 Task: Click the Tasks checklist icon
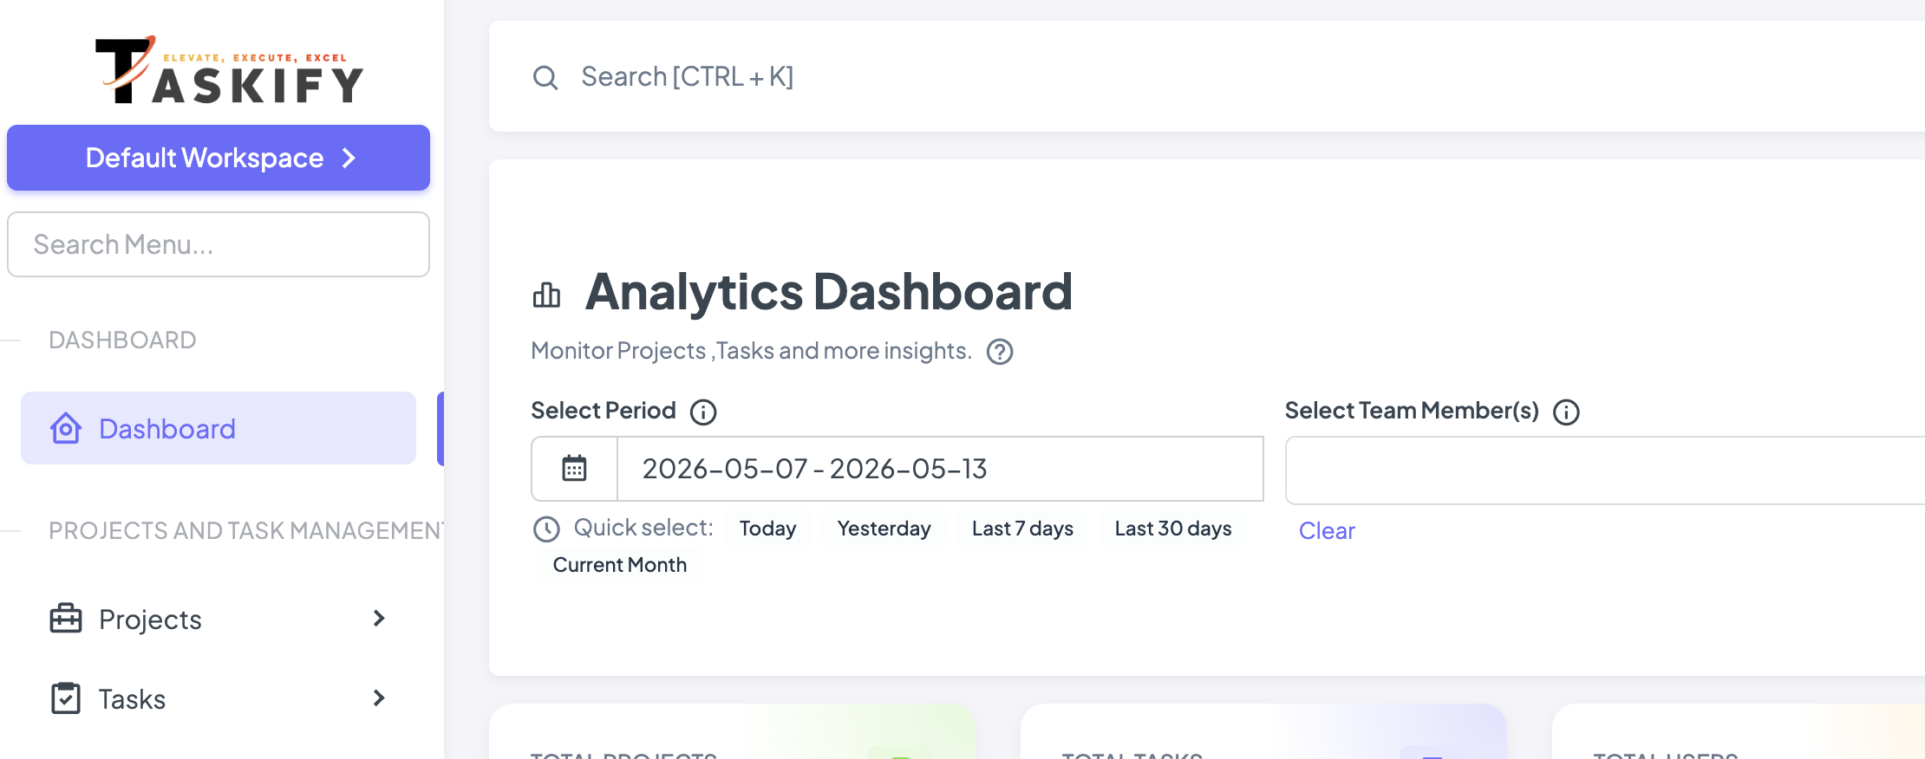(x=66, y=698)
